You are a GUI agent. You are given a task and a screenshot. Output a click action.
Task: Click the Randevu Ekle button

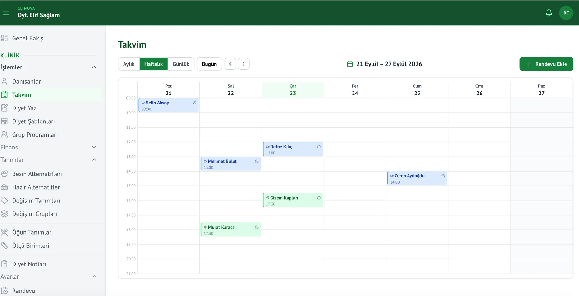click(546, 64)
